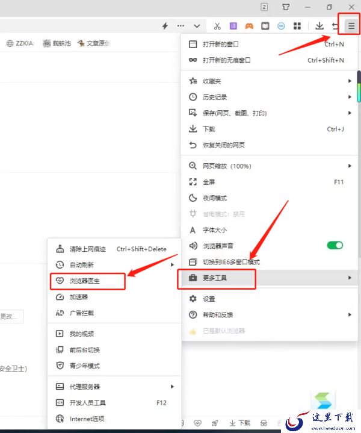Click the blue circular extension icon
361x433 pixels.
[x=281, y=26]
